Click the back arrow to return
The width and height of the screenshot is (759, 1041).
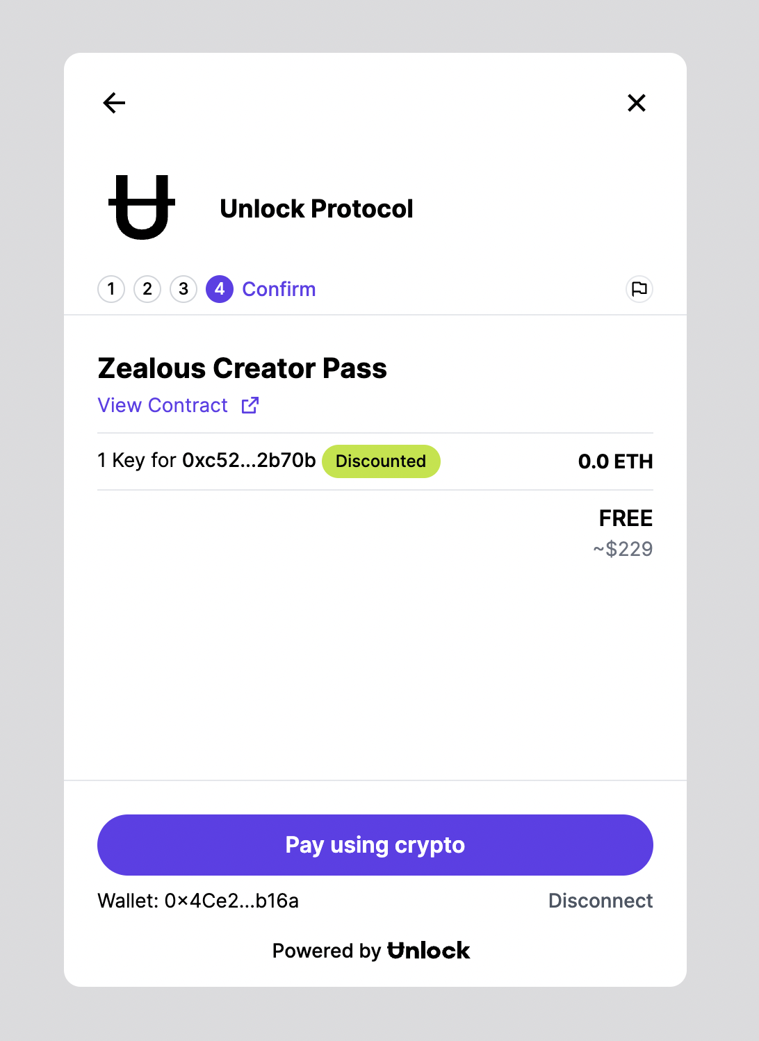pos(113,103)
